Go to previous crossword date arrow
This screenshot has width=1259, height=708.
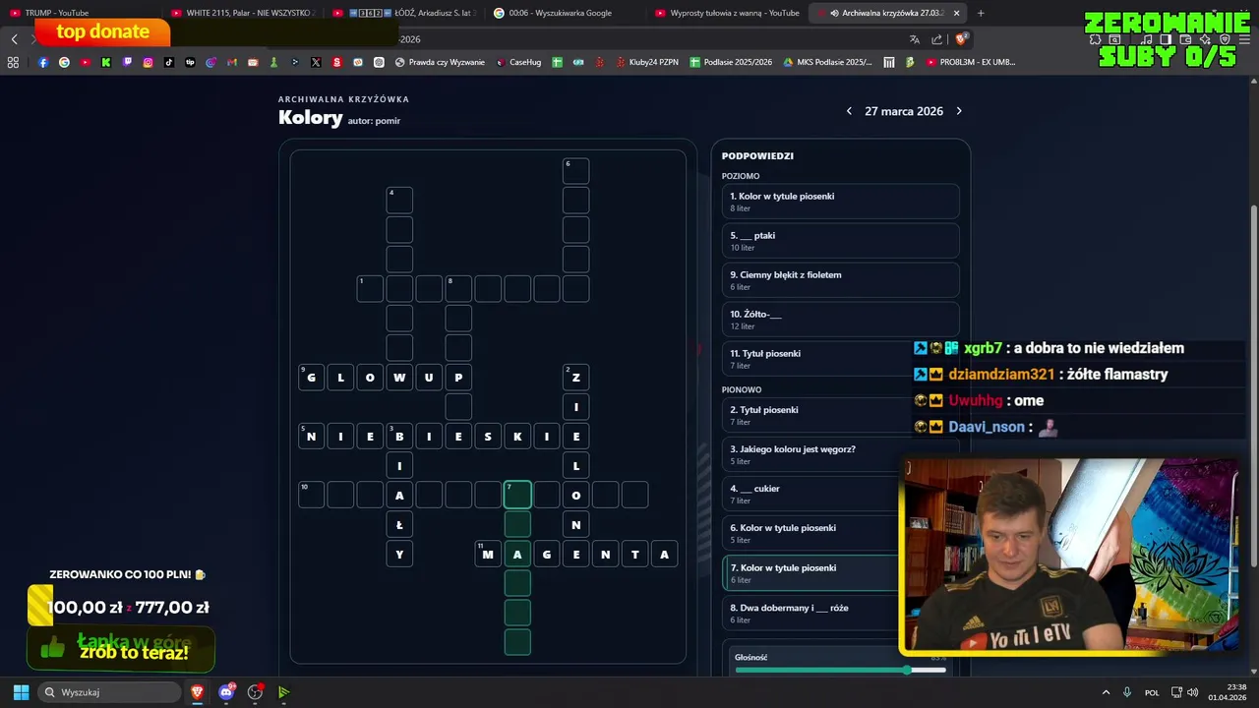coord(849,111)
